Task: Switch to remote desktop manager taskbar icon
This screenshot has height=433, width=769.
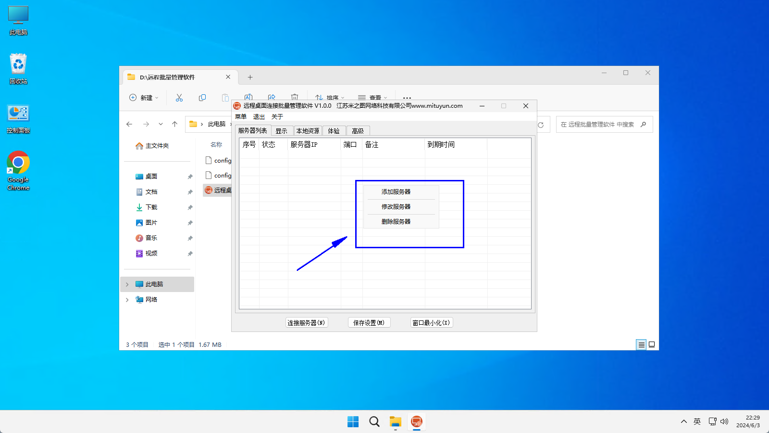Action: 417,422
